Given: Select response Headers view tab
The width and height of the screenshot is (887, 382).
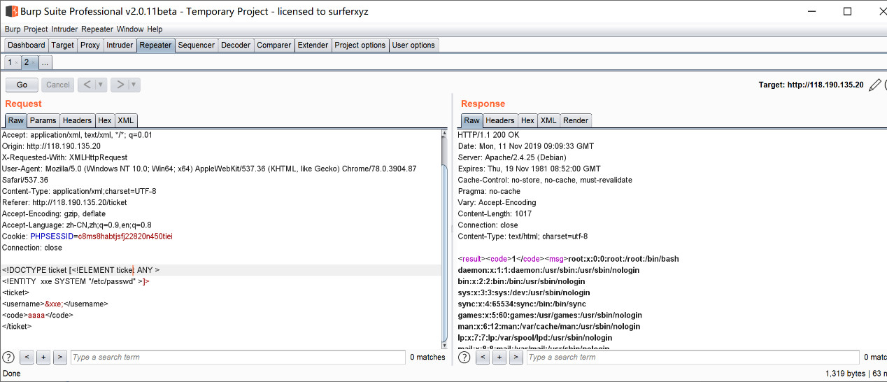Looking at the screenshot, I should click(499, 120).
